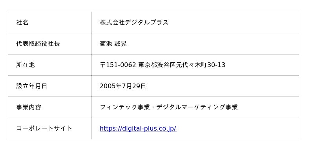314x151 pixels.
Task: Select the date 2005年7月29日
Action: (123, 86)
